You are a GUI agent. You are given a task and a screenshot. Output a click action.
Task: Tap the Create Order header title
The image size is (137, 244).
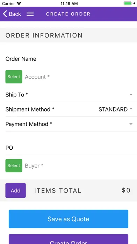[x=68, y=14]
